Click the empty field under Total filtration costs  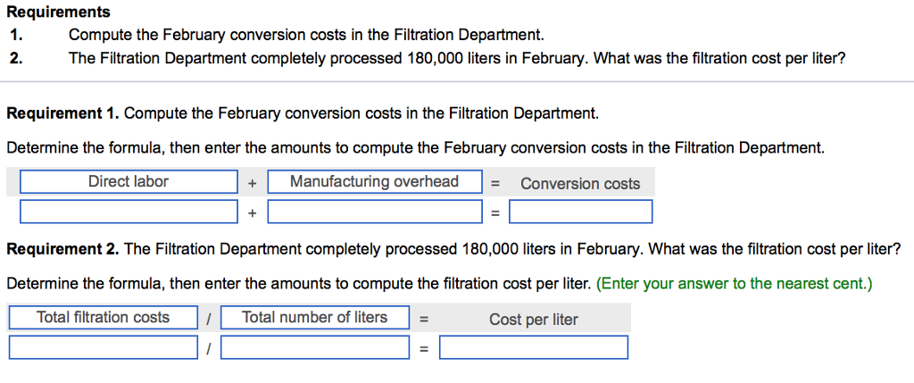104,347
